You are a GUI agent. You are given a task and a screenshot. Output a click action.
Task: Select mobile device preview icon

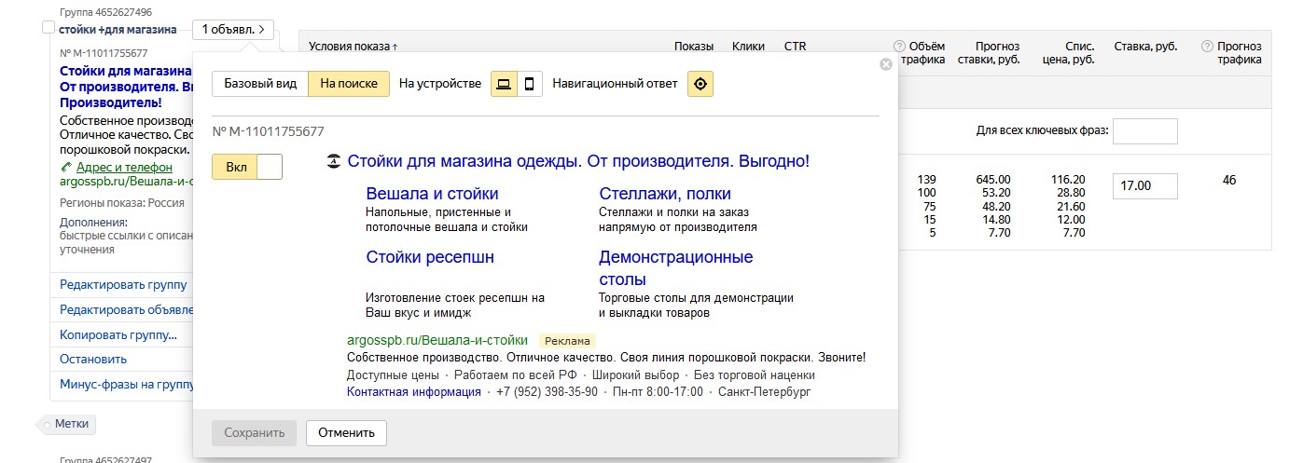click(x=529, y=84)
